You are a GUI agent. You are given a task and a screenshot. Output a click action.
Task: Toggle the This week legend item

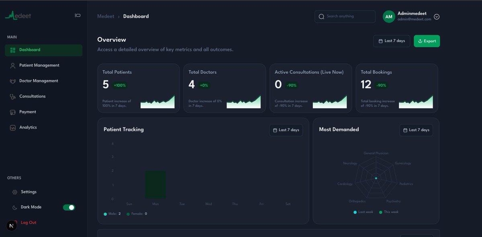point(389,212)
